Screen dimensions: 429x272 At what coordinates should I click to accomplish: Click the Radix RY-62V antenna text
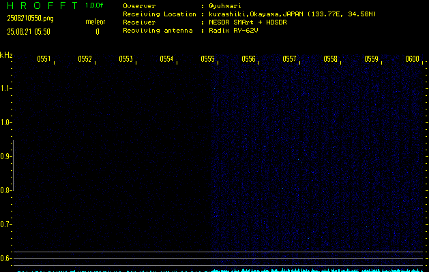[233, 31]
